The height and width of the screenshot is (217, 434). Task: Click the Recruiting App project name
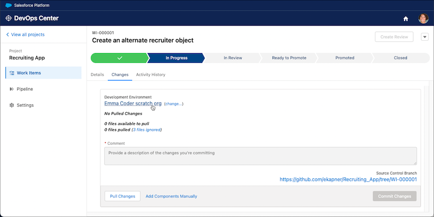pos(27,58)
